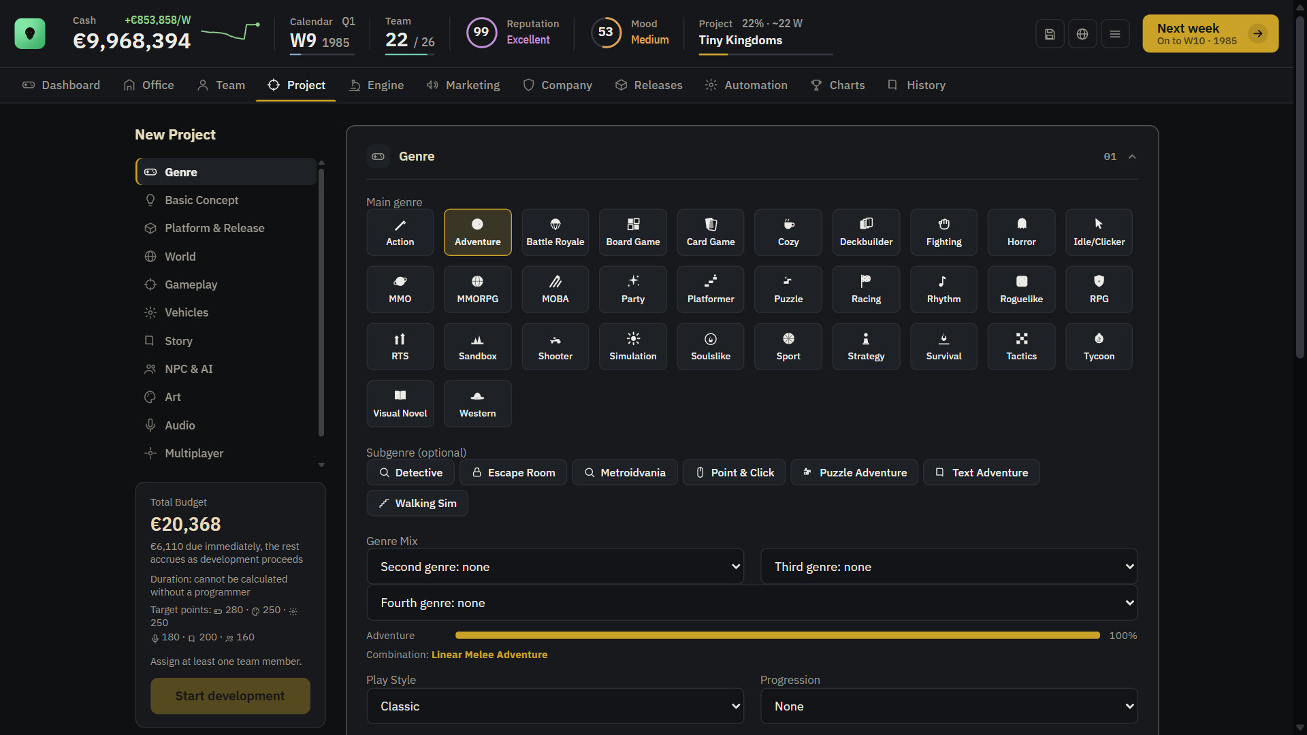
Task: Open the Progression dropdown
Action: click(949, 706)
